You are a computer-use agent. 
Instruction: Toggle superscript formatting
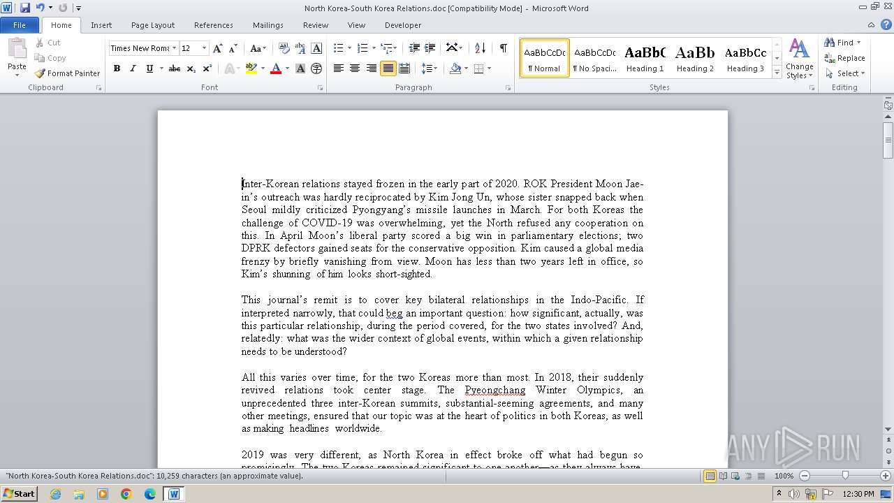(207, 68)
